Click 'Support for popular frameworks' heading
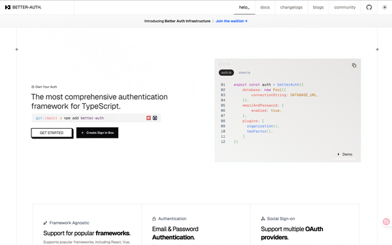Viewport: 392px width, 245px height. [x=87, y=233]
